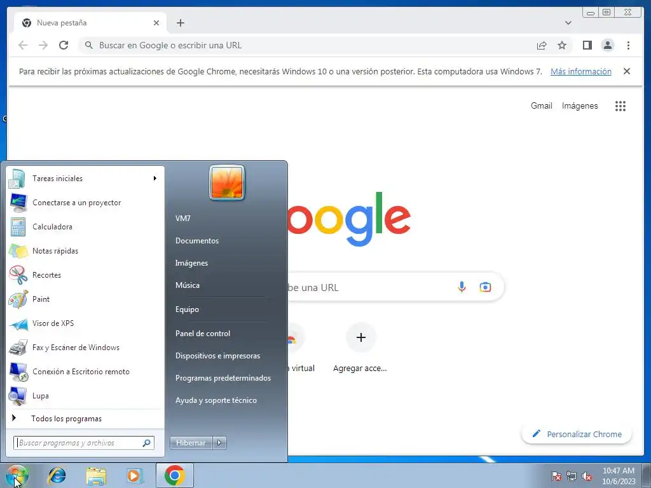Open Paint from Start menu

[85, 299]
